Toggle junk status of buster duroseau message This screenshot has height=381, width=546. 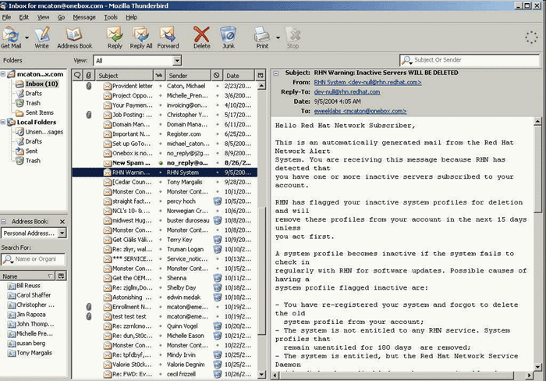click(x=218, y=220)
